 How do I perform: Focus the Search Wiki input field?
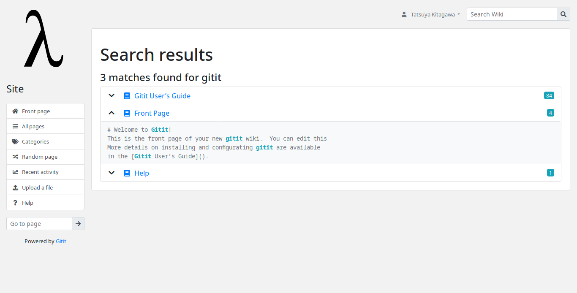click(512, 14)
